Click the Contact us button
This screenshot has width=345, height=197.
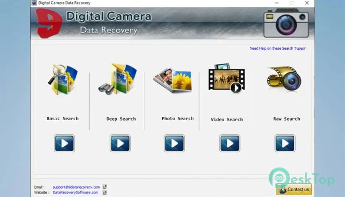click(294, 189)
